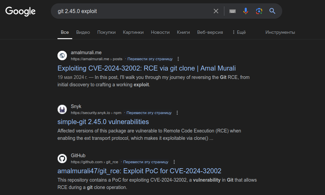325x195 pixels.
Task: Open Exploiting CVE-2024-32002 article link
Action: 146,68
